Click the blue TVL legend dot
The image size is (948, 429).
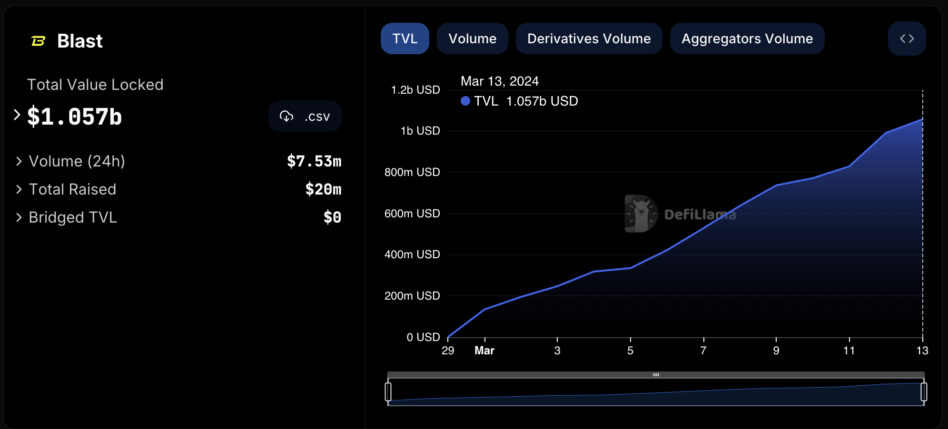465,101
